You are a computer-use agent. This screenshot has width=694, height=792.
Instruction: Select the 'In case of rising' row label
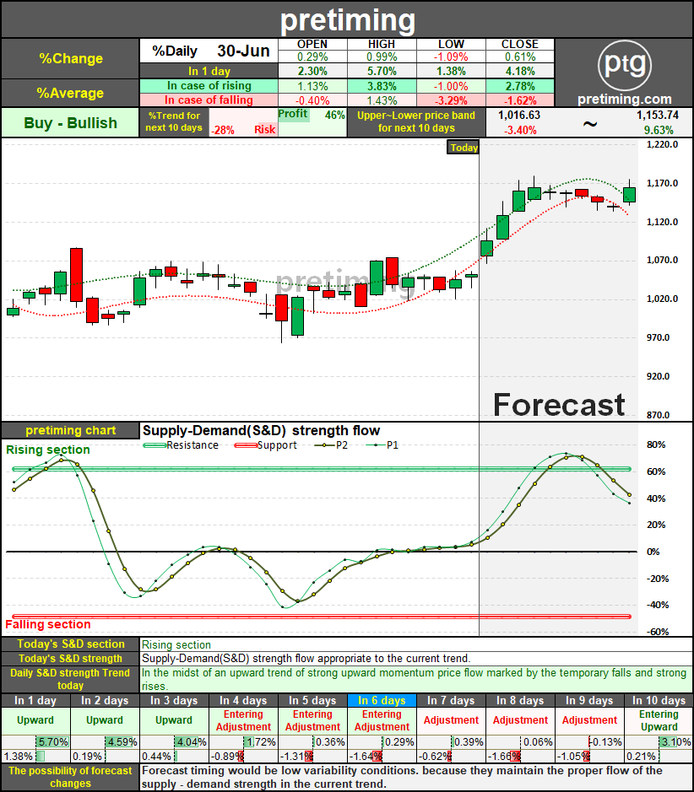[209, 86]
